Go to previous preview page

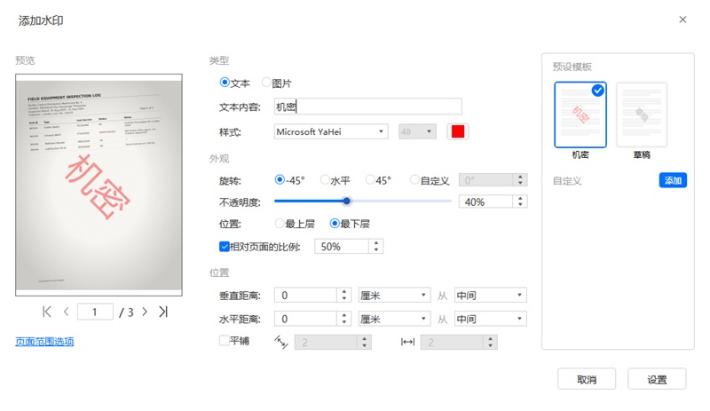tap(66, 312)
